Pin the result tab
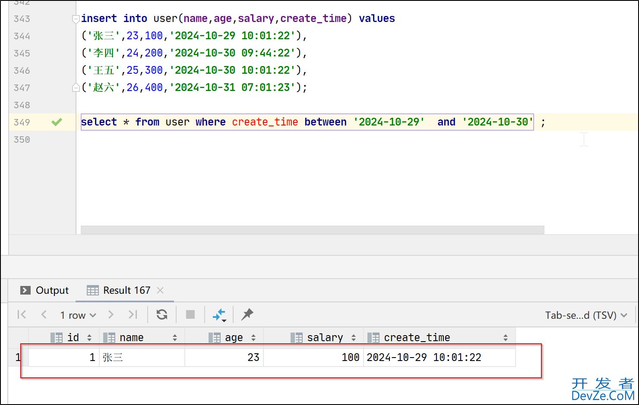 247,314
